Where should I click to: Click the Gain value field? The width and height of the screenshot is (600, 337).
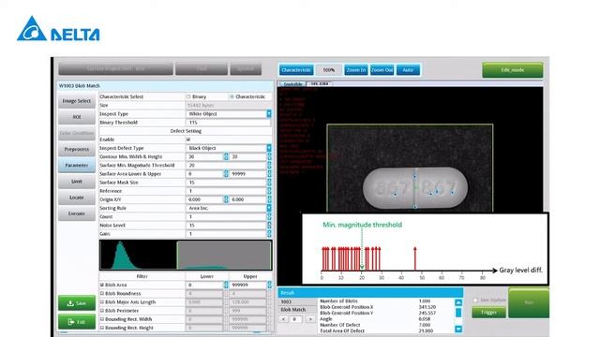pos(226,233)
